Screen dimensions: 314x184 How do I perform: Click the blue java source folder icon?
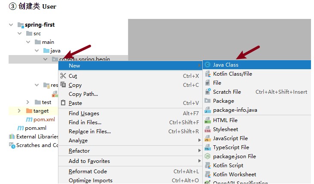click(46, 50)
